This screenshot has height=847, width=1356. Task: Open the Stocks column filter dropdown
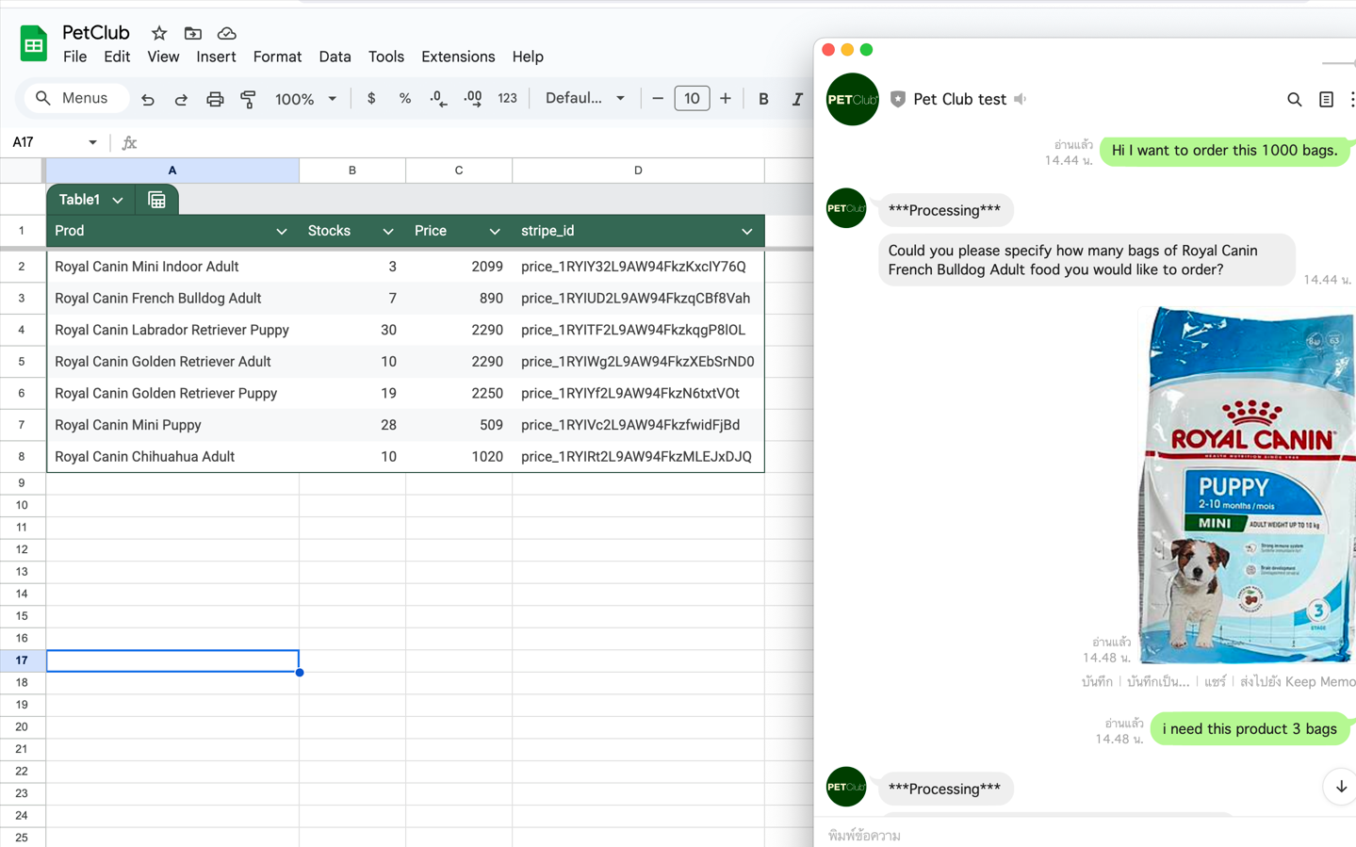coord(387,231)
